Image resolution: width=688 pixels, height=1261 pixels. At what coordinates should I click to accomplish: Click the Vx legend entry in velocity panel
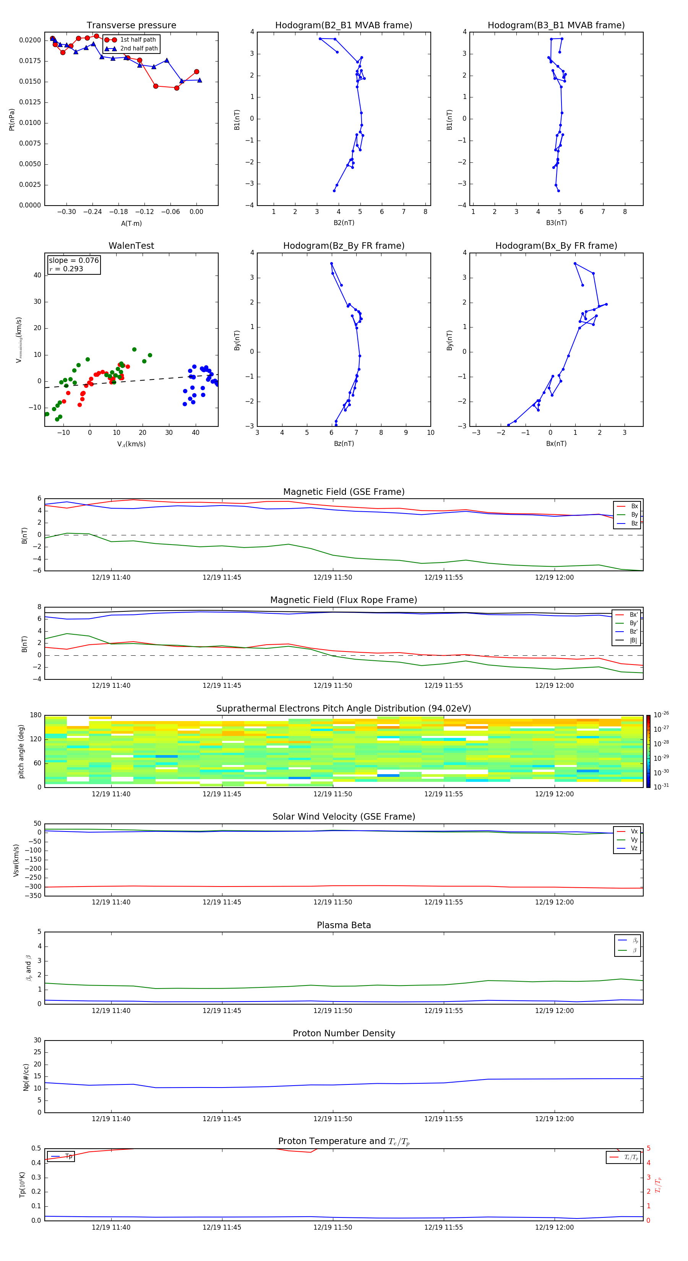click(x=627, y=831)
